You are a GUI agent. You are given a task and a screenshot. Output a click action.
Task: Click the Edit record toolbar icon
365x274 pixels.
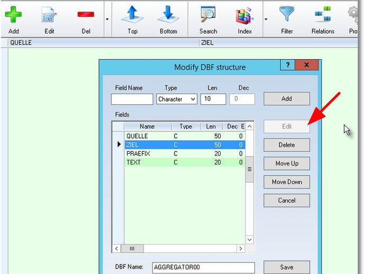click(x=49, y=14)
